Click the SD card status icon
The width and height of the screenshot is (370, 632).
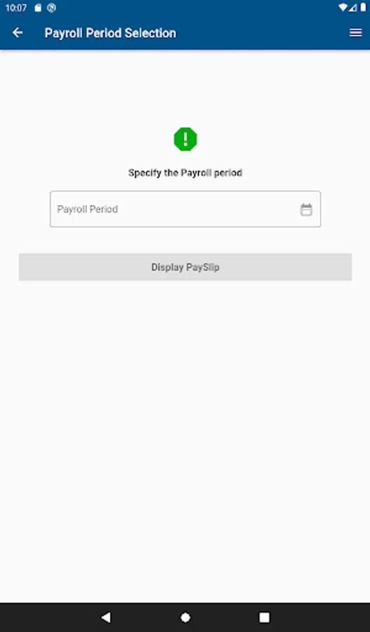pyautogui.click(x=38, y=8)
